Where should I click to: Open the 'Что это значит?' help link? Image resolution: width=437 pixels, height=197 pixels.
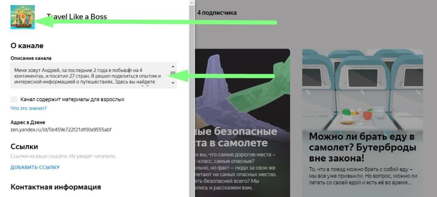click(29, 108)
